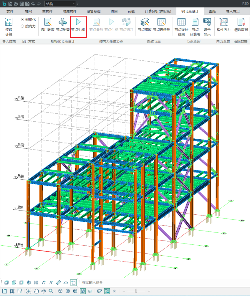Click 节点修改 modify node tool
250x296 pixels.
pos(144,25)
